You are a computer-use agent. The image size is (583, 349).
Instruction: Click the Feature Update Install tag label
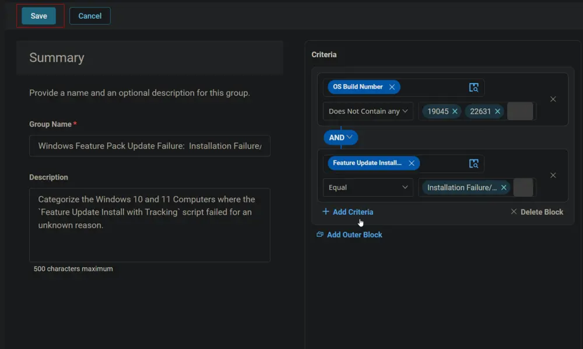367,163
